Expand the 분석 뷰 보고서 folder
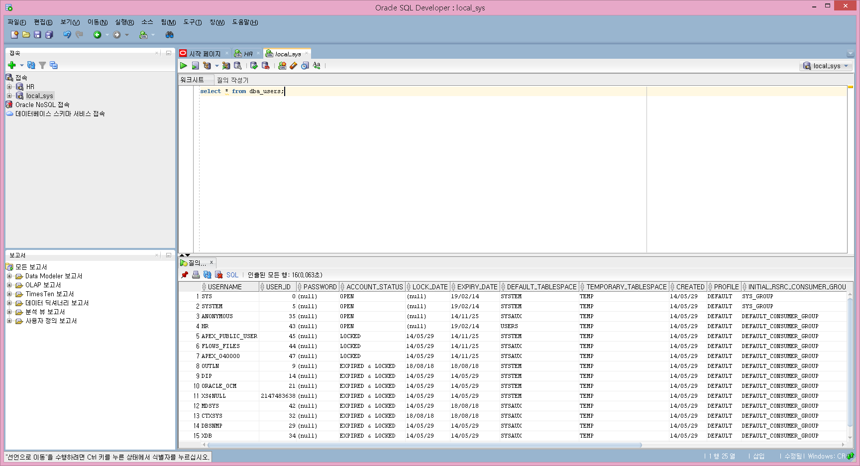The width and height of the screenshot is (860, 466). (9, 312)
